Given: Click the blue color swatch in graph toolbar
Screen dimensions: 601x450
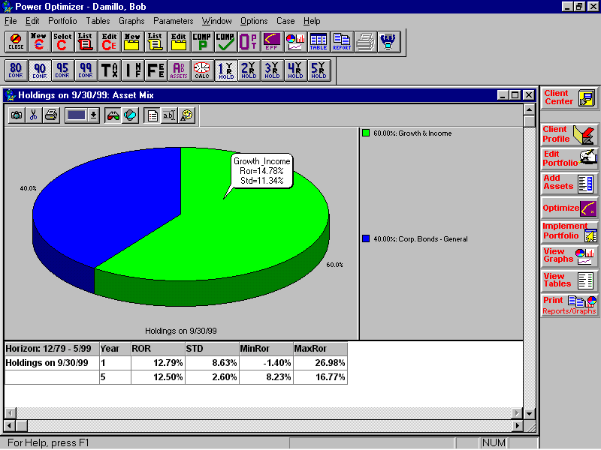Looking at the screenshot, I should tap(77, 115).
